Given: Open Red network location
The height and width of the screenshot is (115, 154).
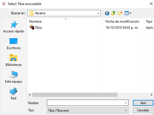Looking at the screenshot, I should (13, 94).
